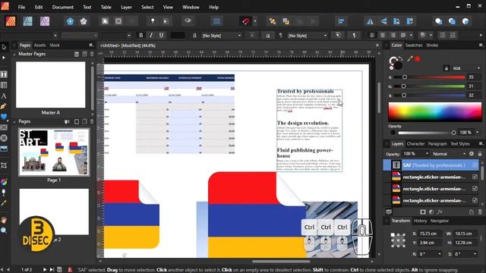Open the Preflight icon in status bar
The image size is (486, 273).
coord(70,270)
